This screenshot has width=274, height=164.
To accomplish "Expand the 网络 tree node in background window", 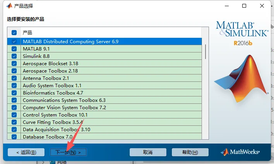I will coord(43,162).
